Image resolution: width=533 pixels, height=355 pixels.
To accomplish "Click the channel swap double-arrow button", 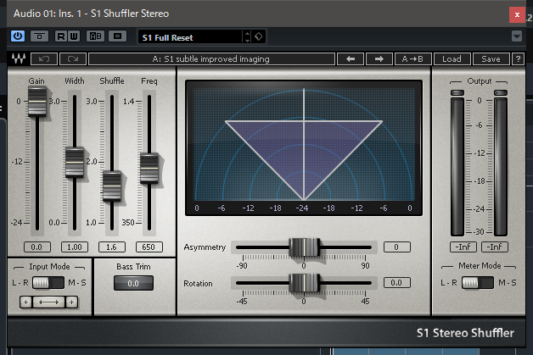I will click(48, 302).
